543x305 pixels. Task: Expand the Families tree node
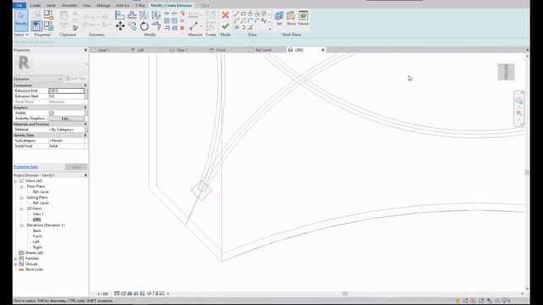pyautogui.click(x=15, y=258)
